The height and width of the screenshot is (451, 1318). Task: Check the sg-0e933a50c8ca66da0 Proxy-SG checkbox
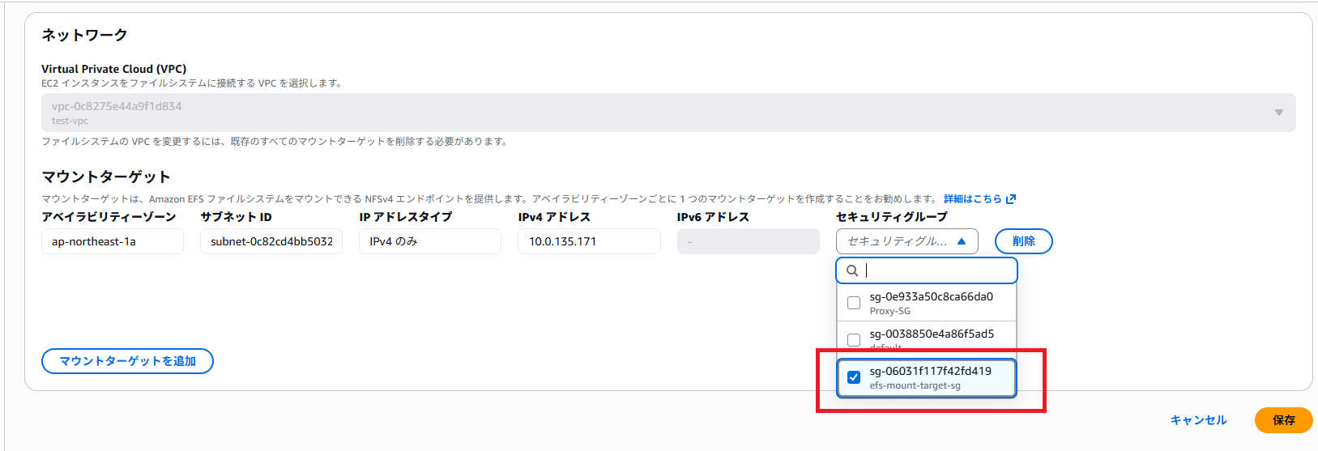853,303
